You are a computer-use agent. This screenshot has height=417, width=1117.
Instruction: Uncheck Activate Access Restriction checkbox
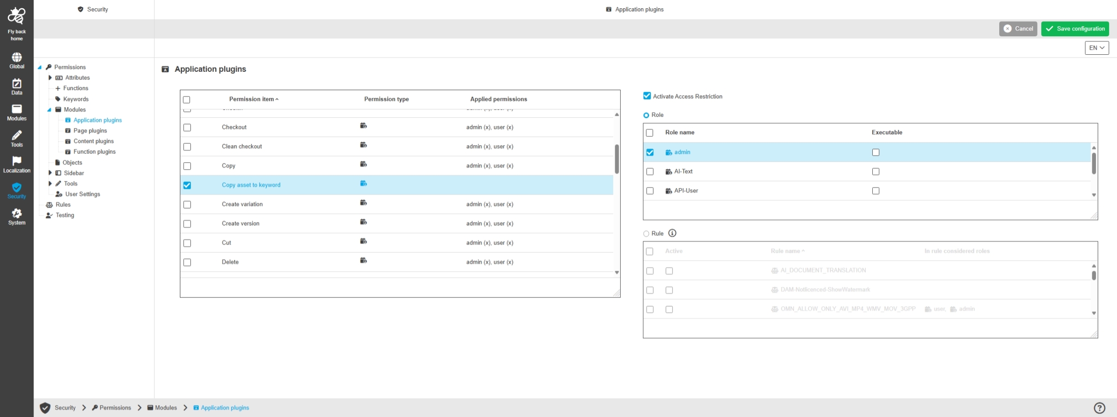coord(647,96)
